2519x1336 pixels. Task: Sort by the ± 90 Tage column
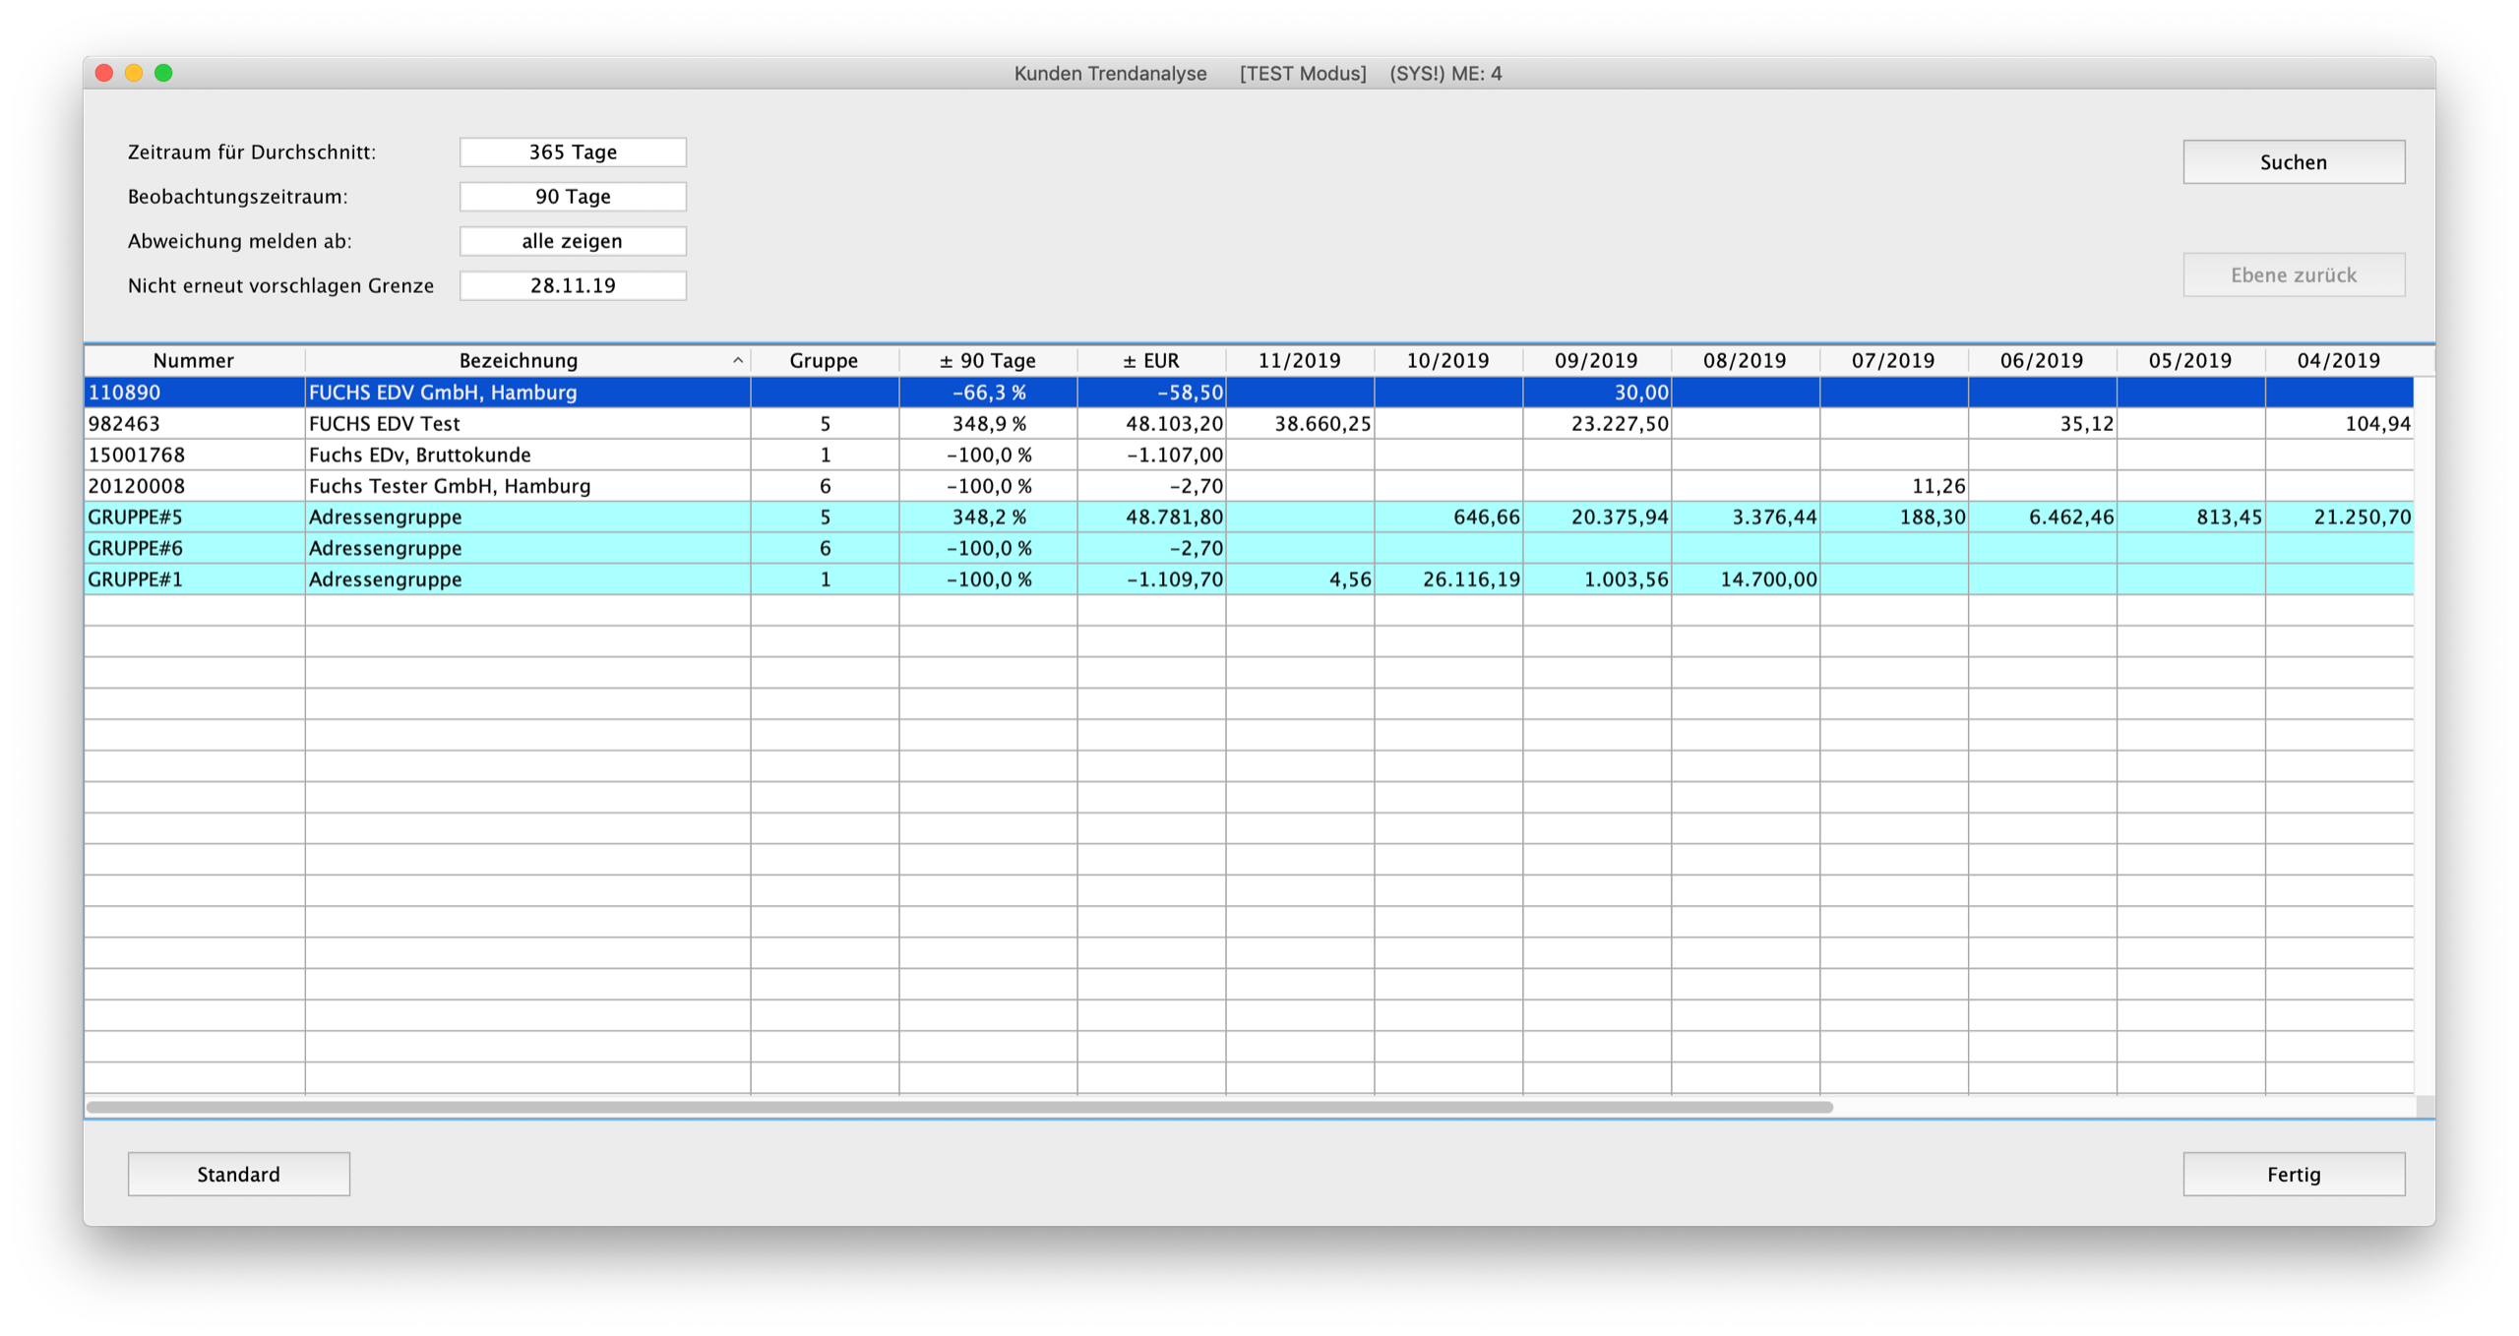click(987, 361)
